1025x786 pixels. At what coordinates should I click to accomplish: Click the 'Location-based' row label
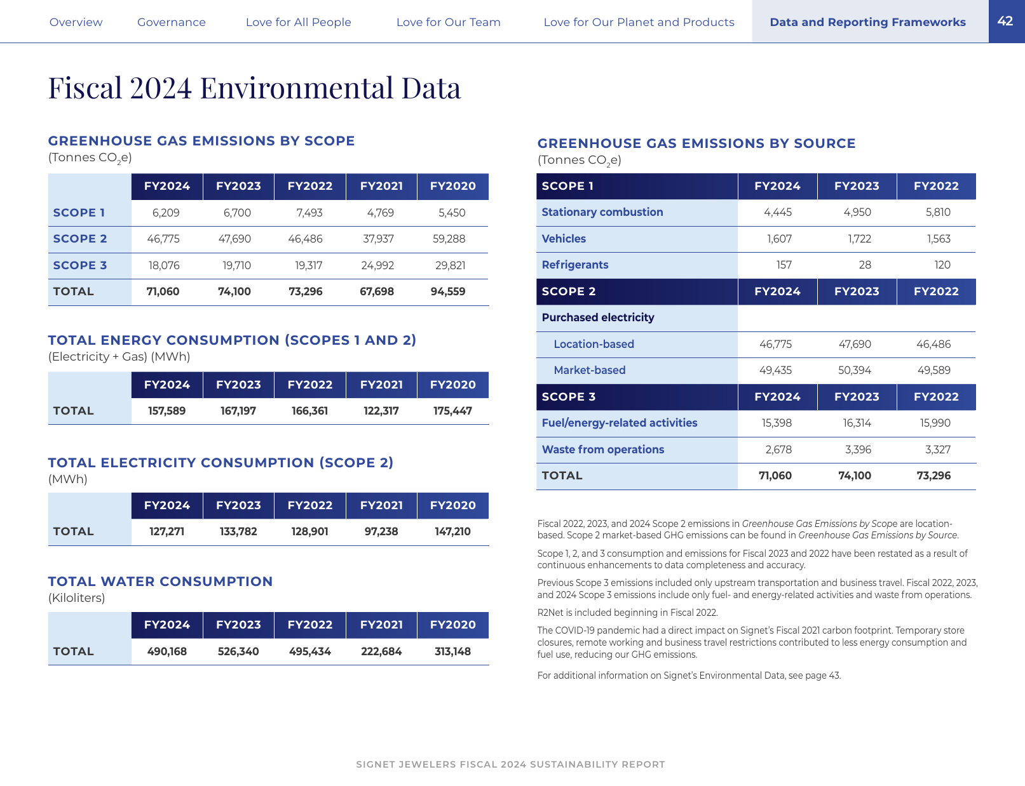tap(594, 344)
